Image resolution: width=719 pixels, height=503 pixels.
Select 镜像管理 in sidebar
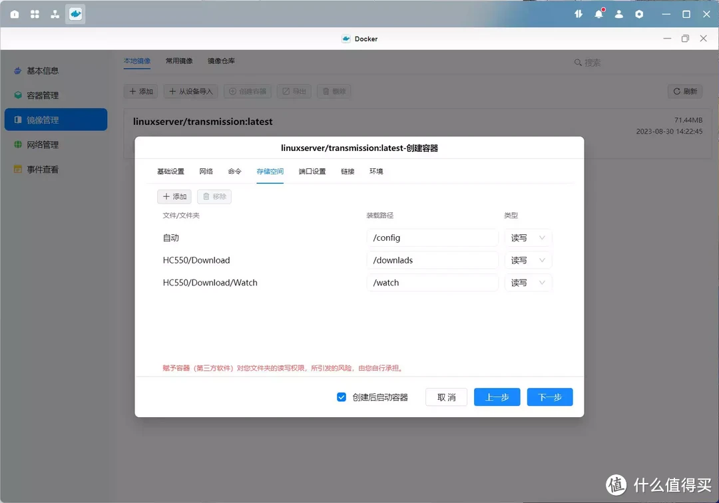coord(56,120)
